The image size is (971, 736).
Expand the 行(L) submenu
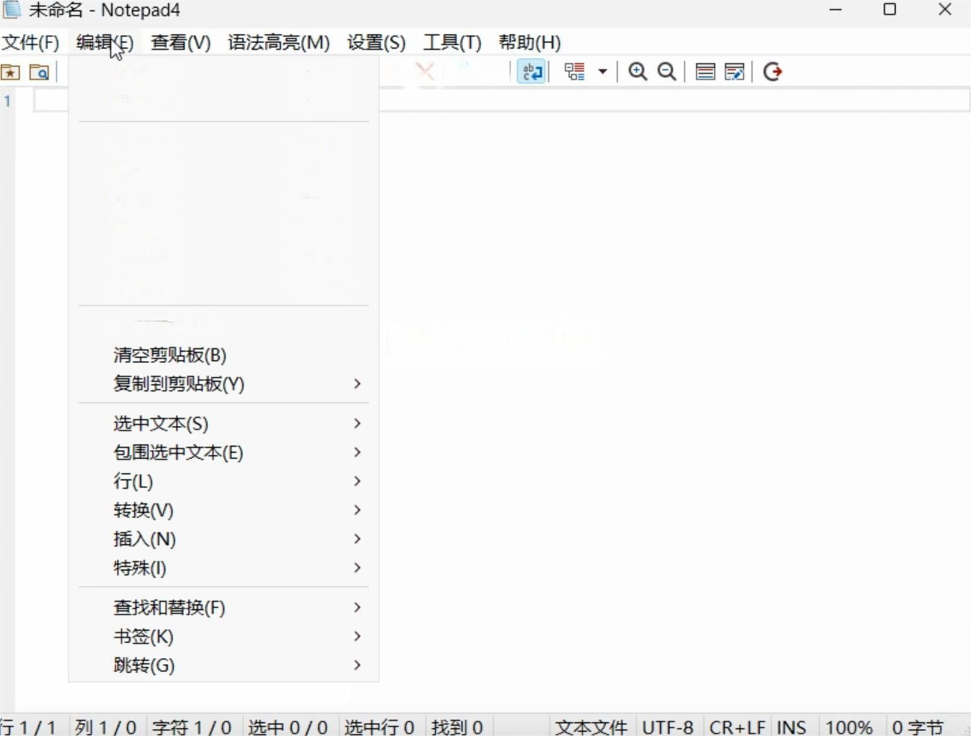pyautogui.click(x=224, y=481)
